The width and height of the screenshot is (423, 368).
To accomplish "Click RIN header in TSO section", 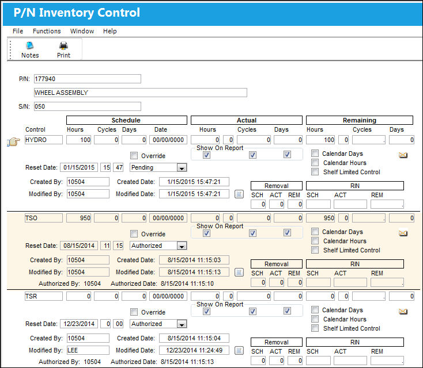I will [355, 264].
